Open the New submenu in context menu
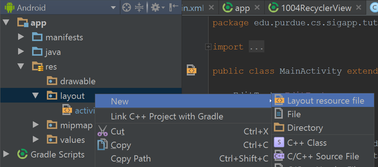The height and width of the screenshot is (167, 378). coord(183,101)
